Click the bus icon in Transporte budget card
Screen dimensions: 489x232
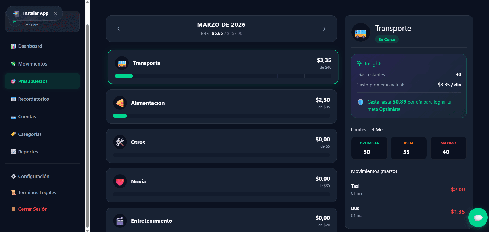[x=122, y=63]
